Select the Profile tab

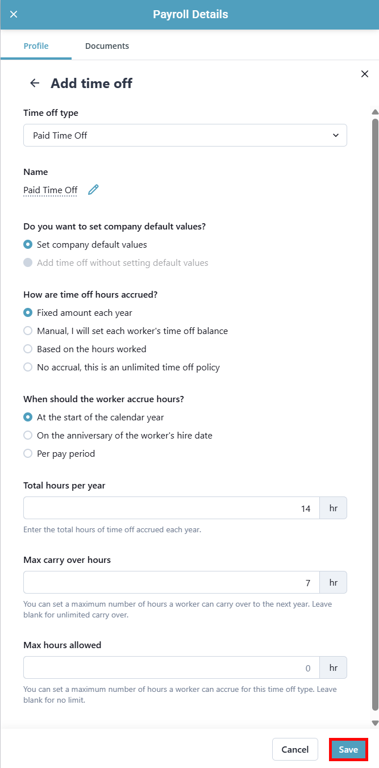coord(36,46)
